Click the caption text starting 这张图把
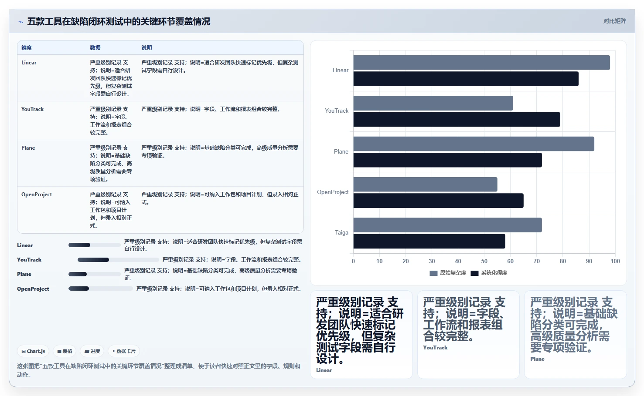The height and width of the screenshot is (396, 644). [x=159, y=370]
